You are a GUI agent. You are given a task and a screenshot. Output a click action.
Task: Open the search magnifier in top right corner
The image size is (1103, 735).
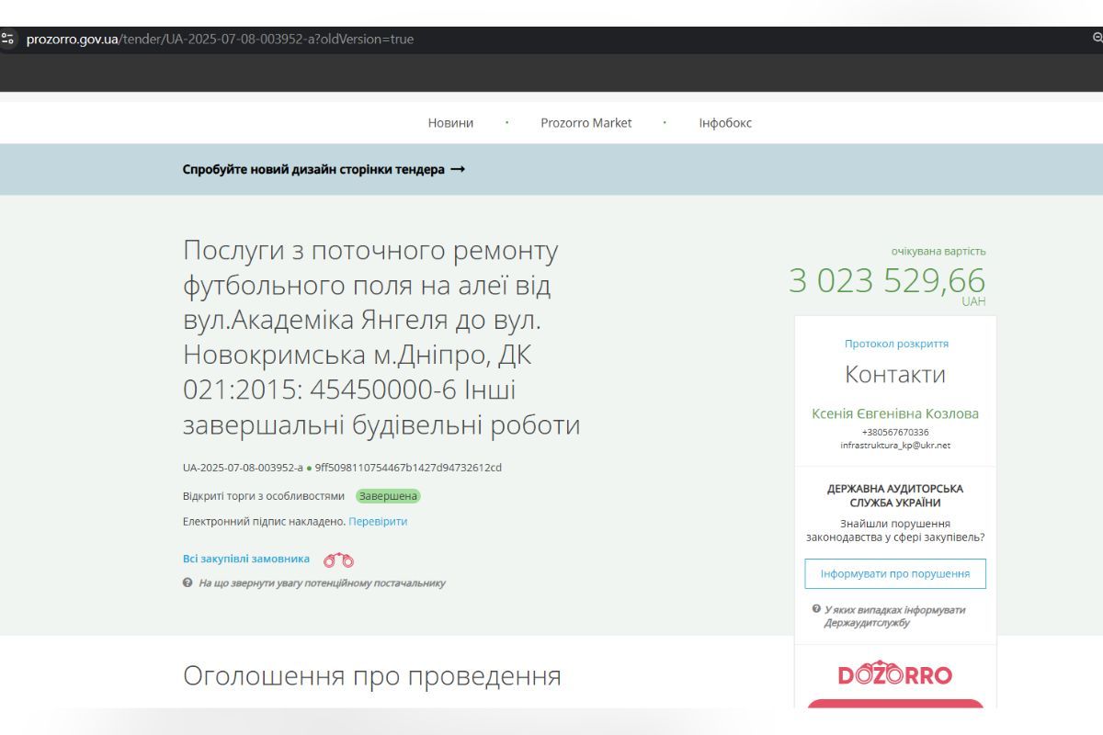1096,39
